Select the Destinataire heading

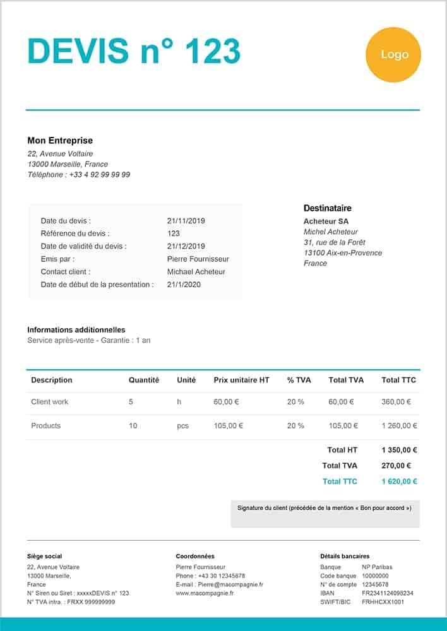[327, 208]
